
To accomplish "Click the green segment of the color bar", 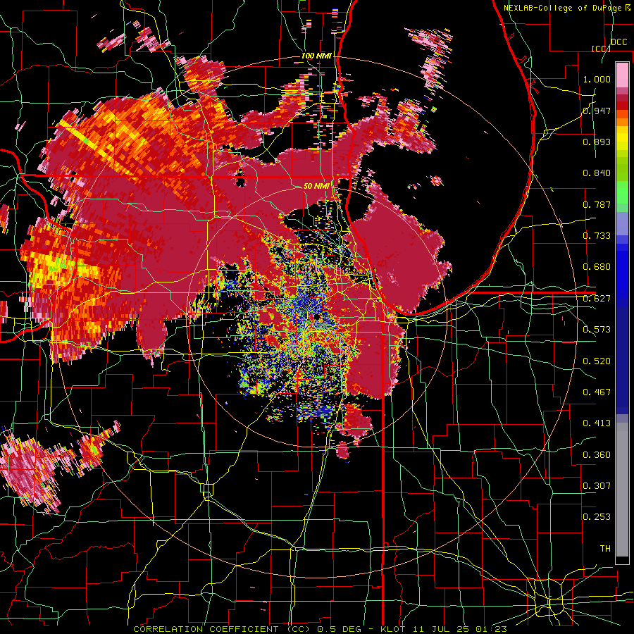I will 622,192.
